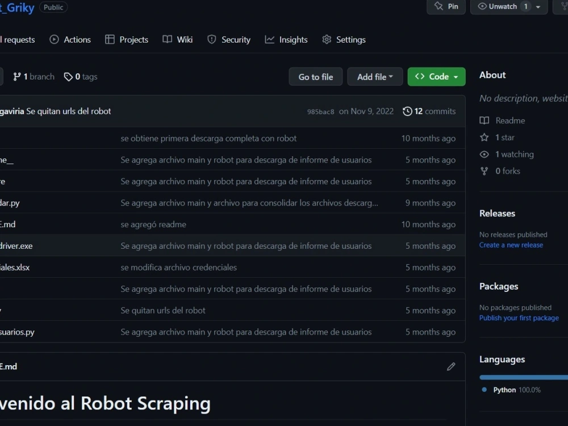Click the Readme book icon
The height and width of the screenshot is (426, 568).
pyautogui.click(x=485, y=120)
